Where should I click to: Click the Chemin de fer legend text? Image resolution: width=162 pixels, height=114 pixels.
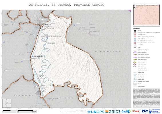(141, 72)
